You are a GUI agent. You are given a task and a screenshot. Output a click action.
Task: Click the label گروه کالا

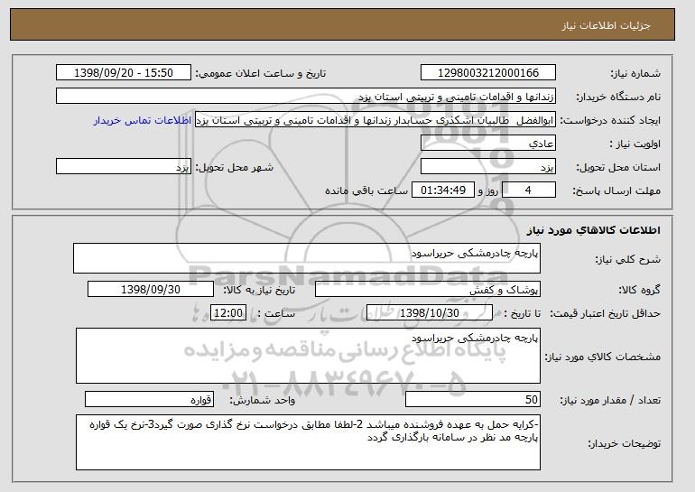point(640,290)
